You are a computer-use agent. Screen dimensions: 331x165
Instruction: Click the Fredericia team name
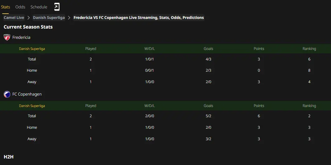coord(21,38)
